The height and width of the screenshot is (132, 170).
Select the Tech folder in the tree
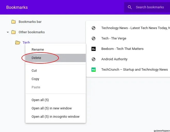(26, 42)
